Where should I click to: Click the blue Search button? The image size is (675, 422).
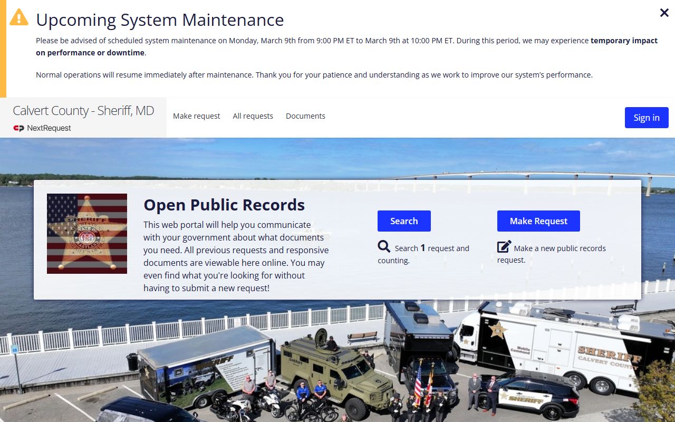click(x=404, y=221)
